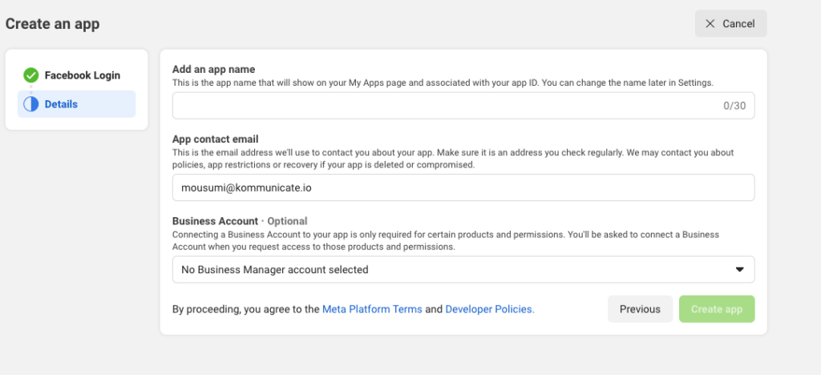Click the Create an app heading

tap(52, 23)
